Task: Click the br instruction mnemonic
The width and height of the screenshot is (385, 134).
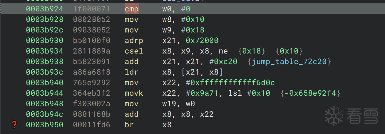Action: 129,125
